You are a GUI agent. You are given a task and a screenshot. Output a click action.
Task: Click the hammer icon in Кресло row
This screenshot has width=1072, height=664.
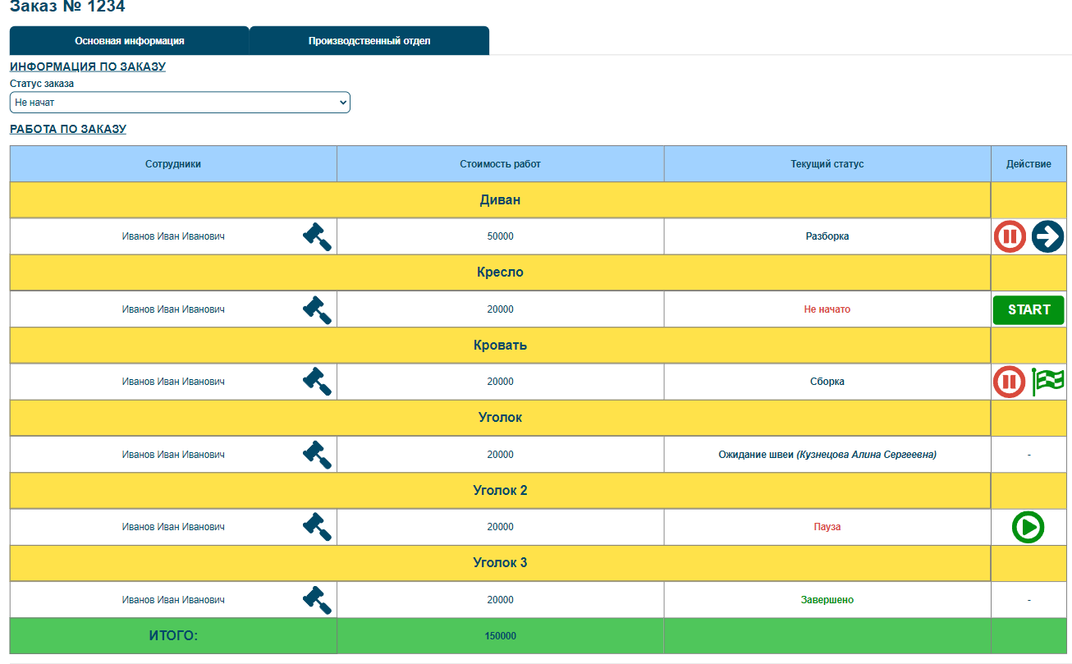[317, 309]
